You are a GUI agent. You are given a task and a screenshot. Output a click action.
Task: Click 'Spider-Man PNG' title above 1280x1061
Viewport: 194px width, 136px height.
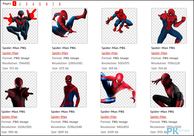(x=64, y=48)
